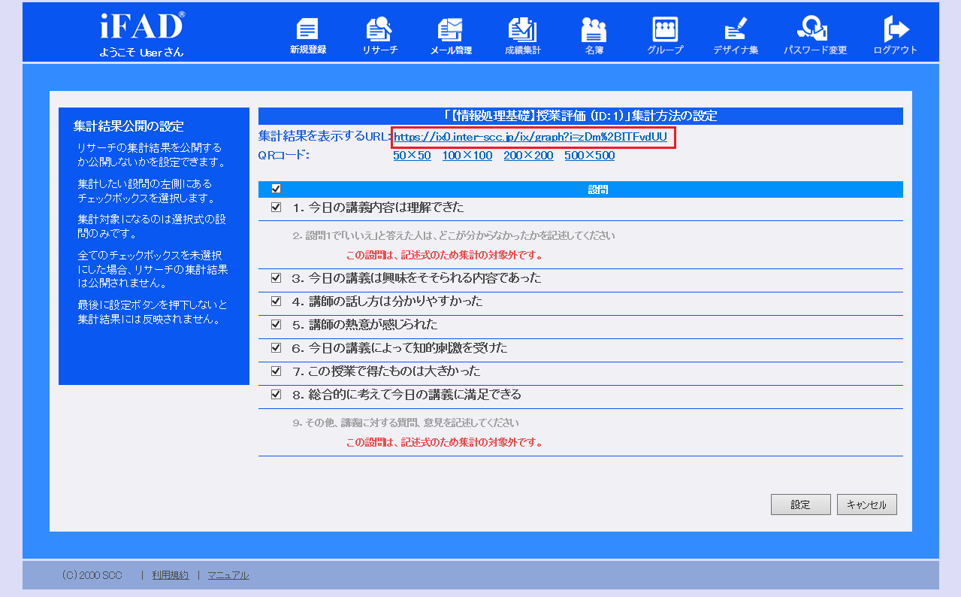Image resolution: width=961 pixels, height=597 pixels.
Task: Click the キャンセル button
Action: (x=867, y=505)
